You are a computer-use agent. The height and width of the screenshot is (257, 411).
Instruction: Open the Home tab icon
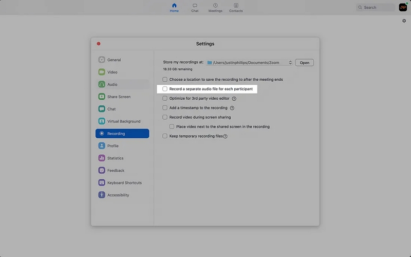click(174, 6)
